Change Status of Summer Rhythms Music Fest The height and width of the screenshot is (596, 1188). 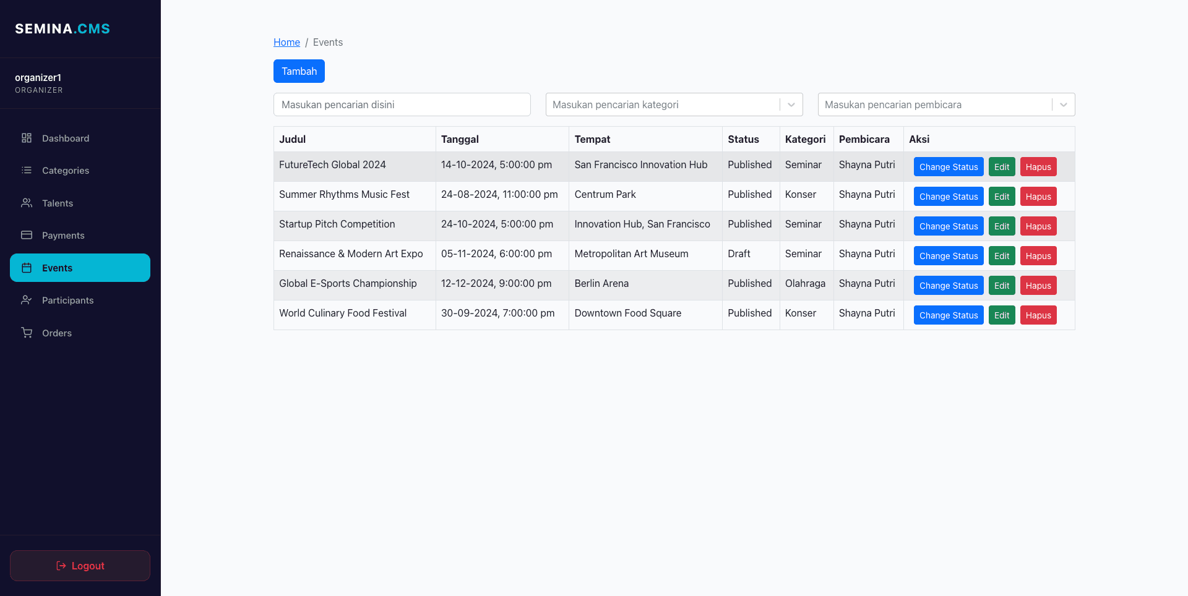tap(949, 197)
